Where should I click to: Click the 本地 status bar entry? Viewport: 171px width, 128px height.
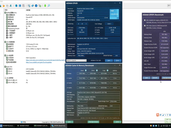[23, 122]
